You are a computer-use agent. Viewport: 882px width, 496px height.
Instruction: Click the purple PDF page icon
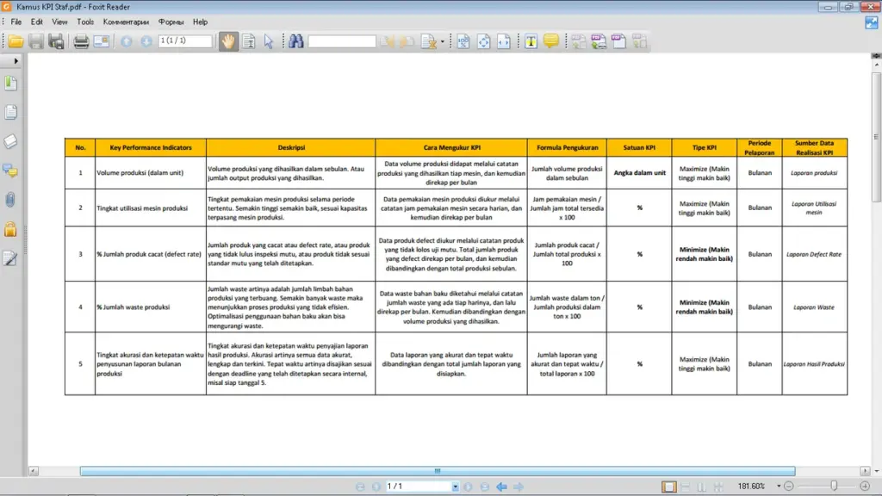(x=618, y=41)
